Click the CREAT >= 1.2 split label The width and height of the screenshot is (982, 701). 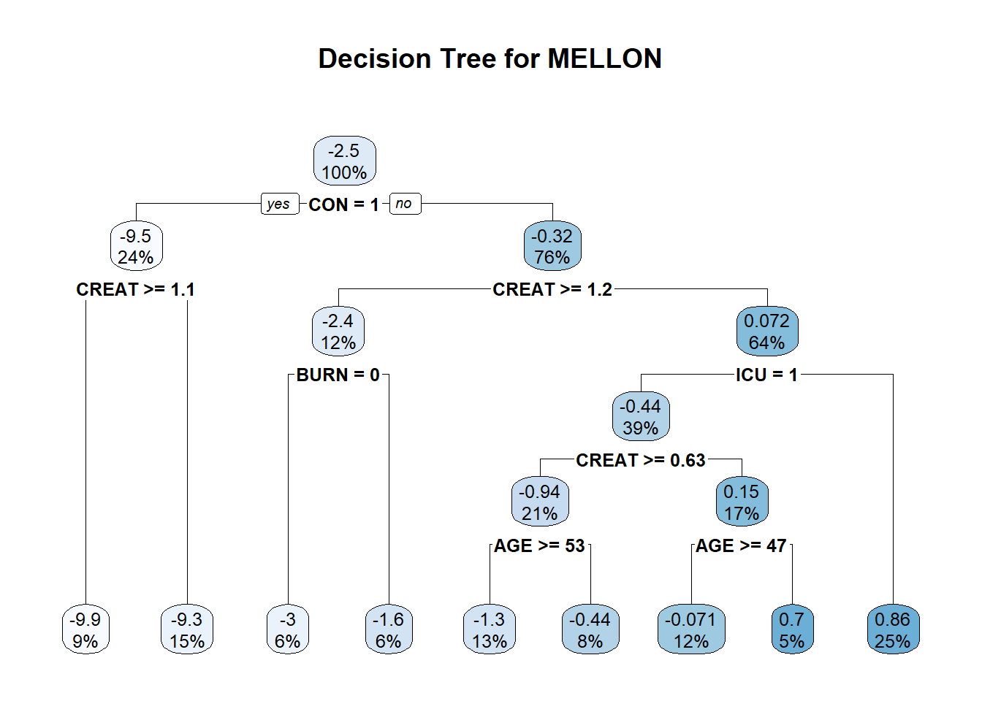(552, 290)
